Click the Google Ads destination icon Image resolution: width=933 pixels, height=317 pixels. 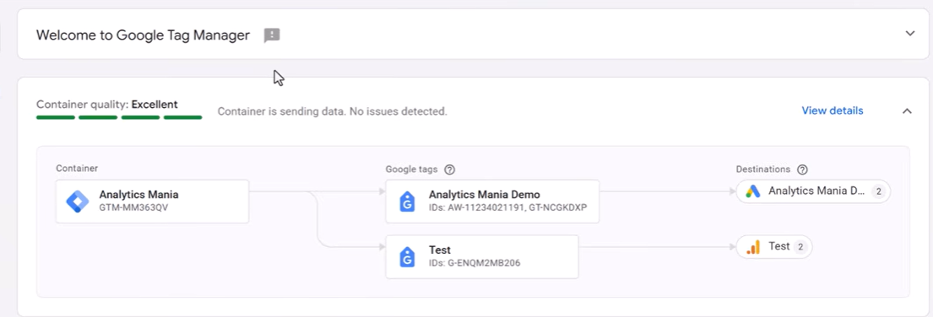tap(752, 191)
